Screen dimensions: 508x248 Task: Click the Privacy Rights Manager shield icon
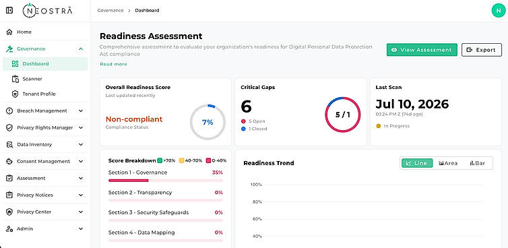(x=9, y=128)
